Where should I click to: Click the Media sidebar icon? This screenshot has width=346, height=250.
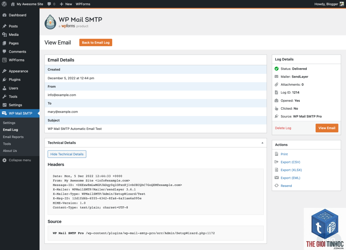(x=4, y=34)
